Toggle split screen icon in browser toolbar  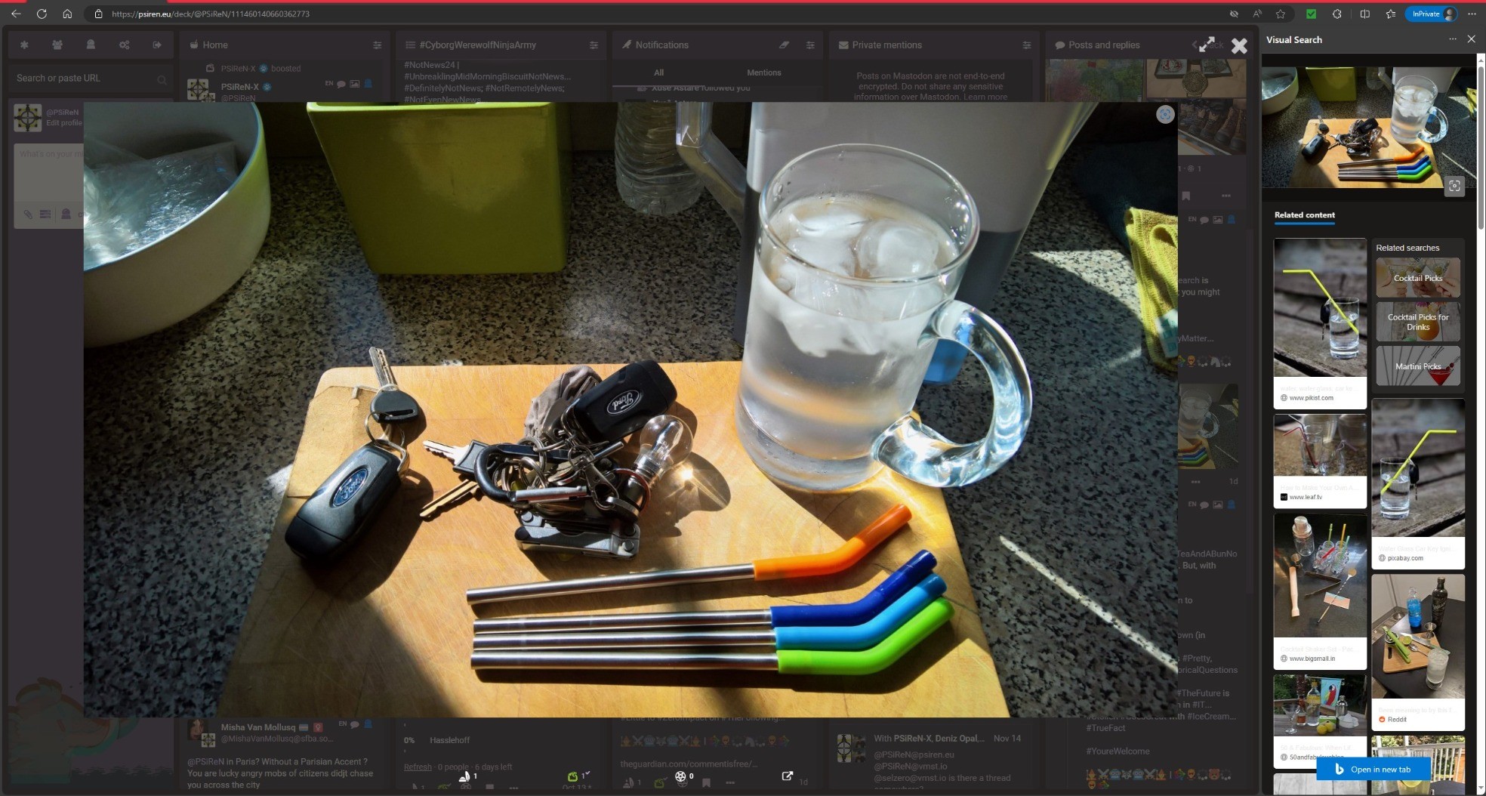(1365, 14)
